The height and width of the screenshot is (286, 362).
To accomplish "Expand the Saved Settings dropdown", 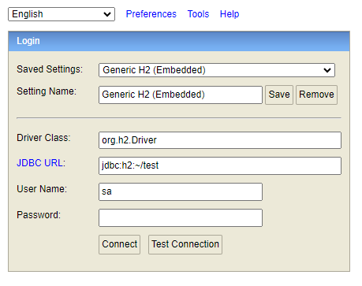I will (x=217, y=70).
